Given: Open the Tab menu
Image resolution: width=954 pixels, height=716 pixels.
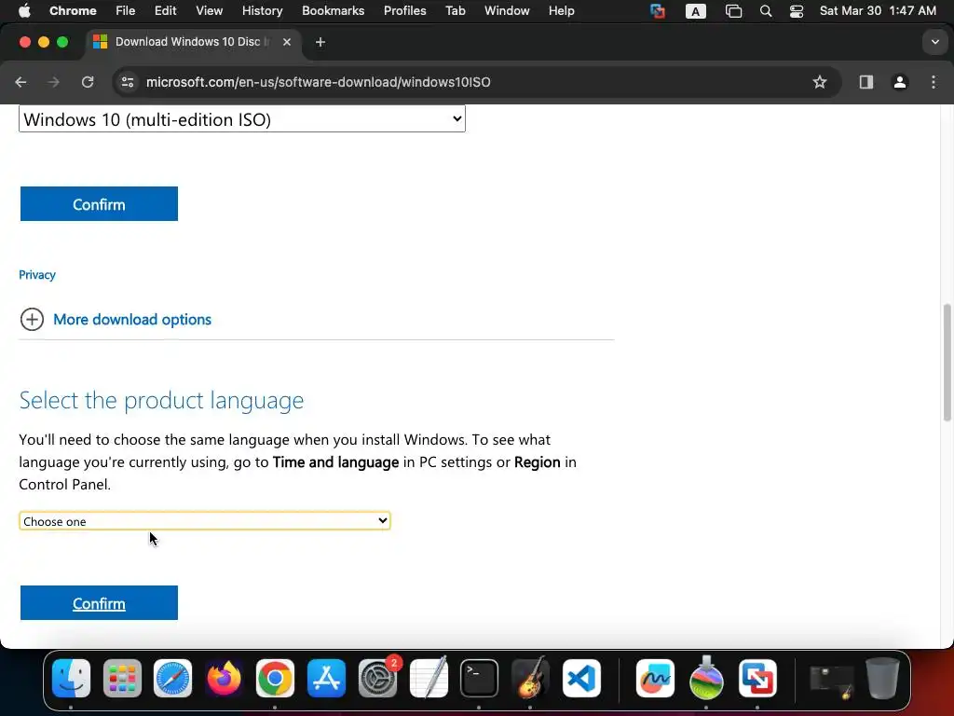Looking at the screenshot, I should (455, 11).
